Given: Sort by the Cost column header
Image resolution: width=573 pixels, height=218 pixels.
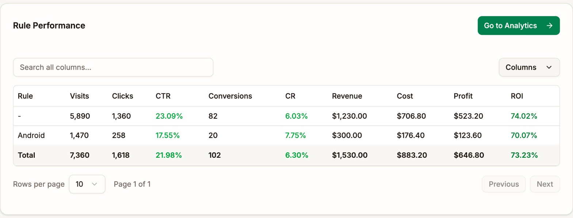Looking at the screenshot, I should [405, 96].
